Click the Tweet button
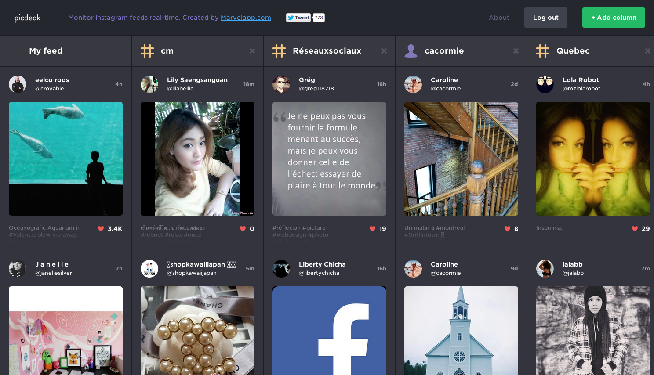 pyautogui.click(x=298, y=18)
